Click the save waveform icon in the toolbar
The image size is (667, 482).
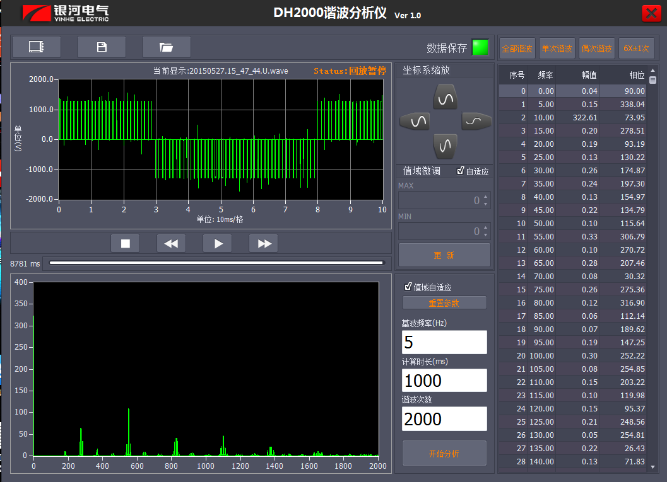[101, 47]
